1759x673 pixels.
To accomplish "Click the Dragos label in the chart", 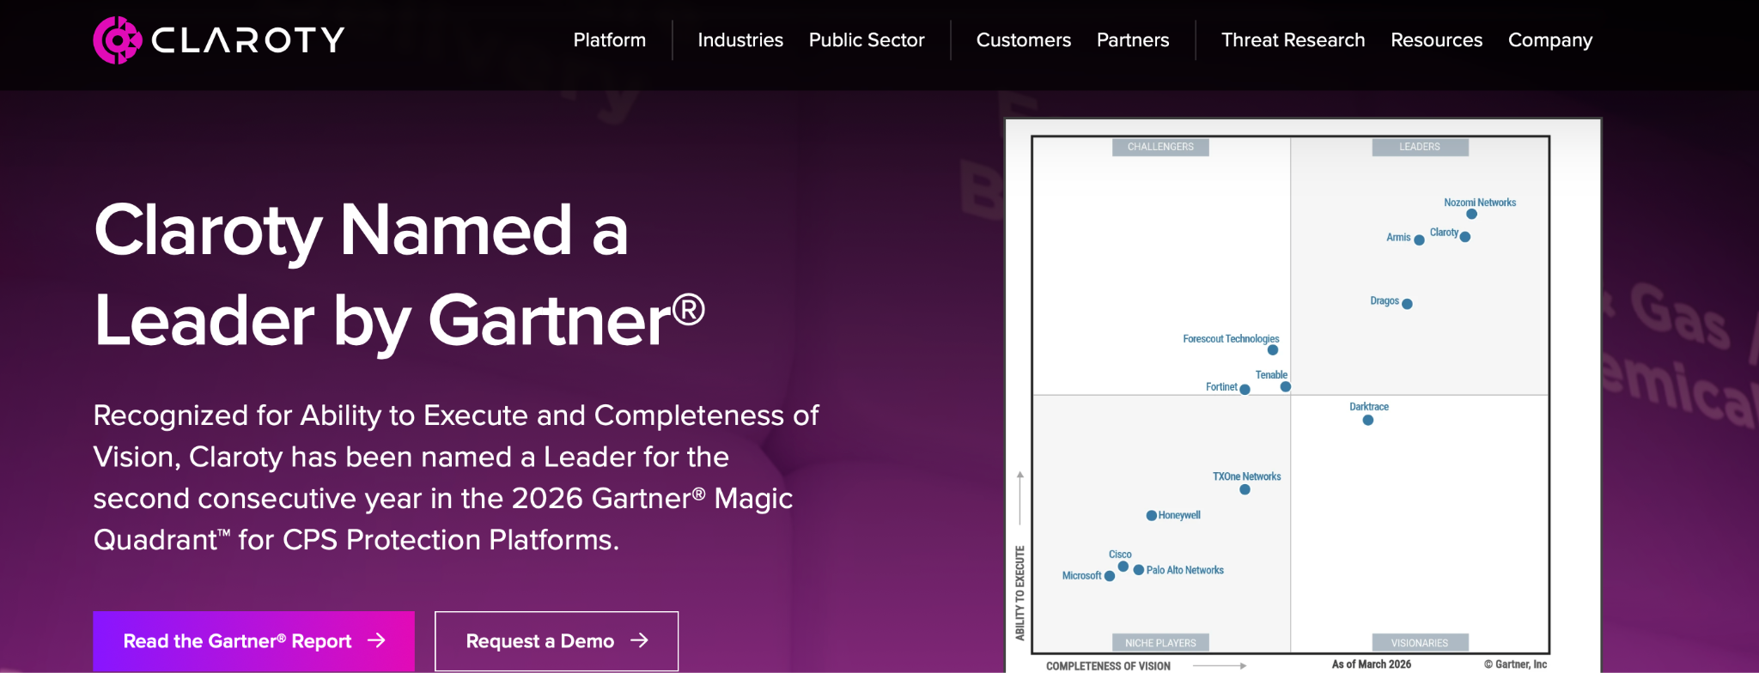I will click(1385, 300).
